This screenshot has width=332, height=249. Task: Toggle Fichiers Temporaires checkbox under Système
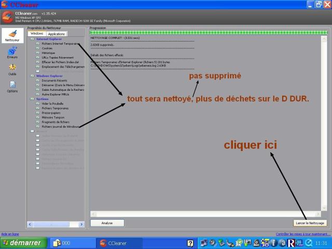pos(38,108)
